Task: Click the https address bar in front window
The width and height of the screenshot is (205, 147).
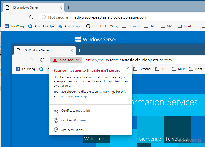Action: (128, 60)
